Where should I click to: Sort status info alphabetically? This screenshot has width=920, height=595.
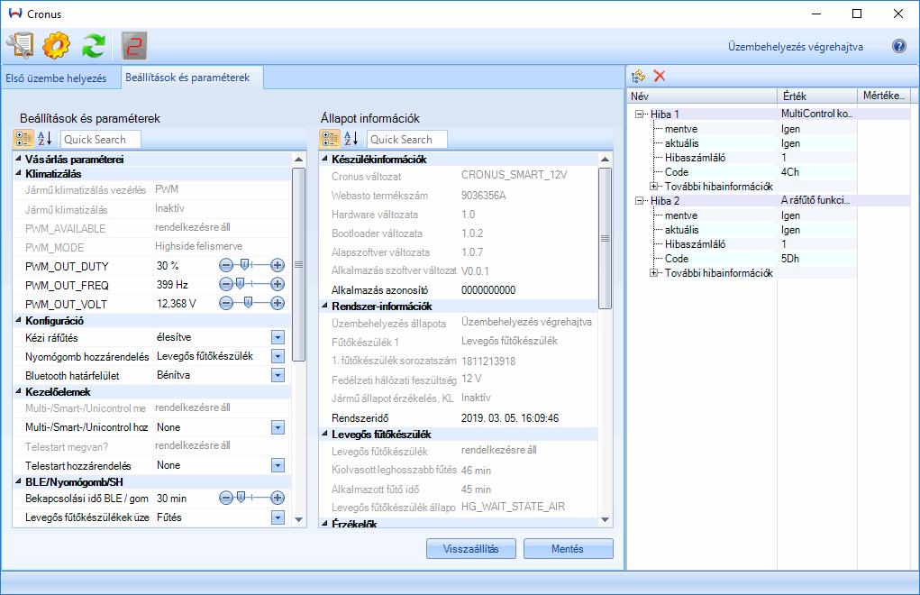(351, 139)
